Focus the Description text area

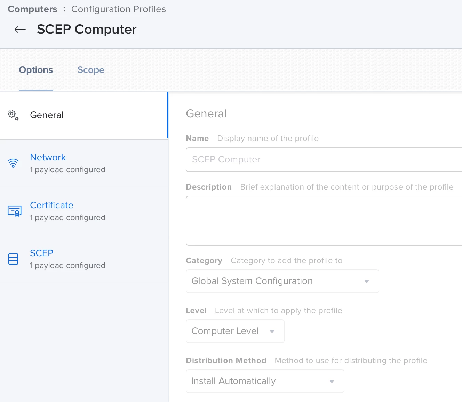[324, 221]
